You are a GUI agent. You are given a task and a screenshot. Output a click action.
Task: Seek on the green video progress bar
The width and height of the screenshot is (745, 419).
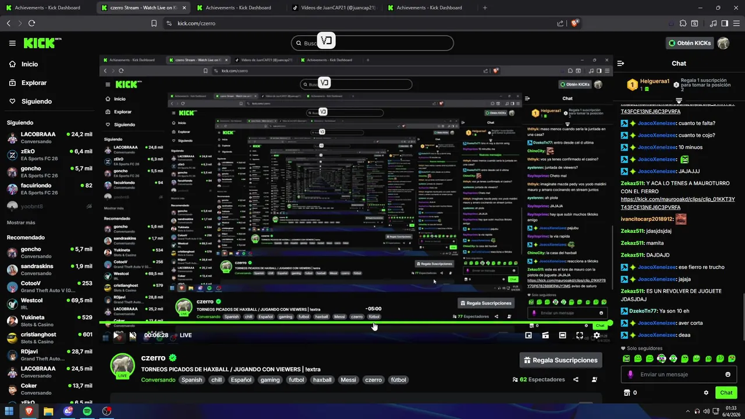click(x=356, y=323)
